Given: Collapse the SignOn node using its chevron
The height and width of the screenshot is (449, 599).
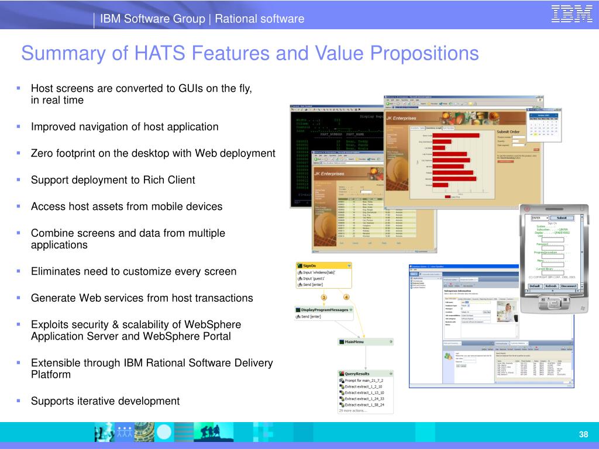Looking at the screenshot, I should 349,266.
